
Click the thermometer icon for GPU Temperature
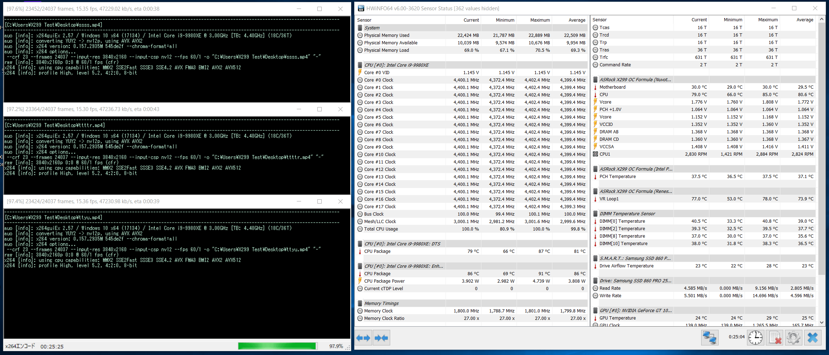pos(595,318)
